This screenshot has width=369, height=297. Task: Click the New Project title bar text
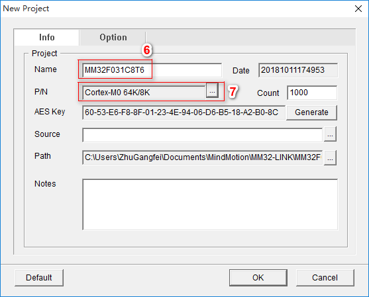26,9
